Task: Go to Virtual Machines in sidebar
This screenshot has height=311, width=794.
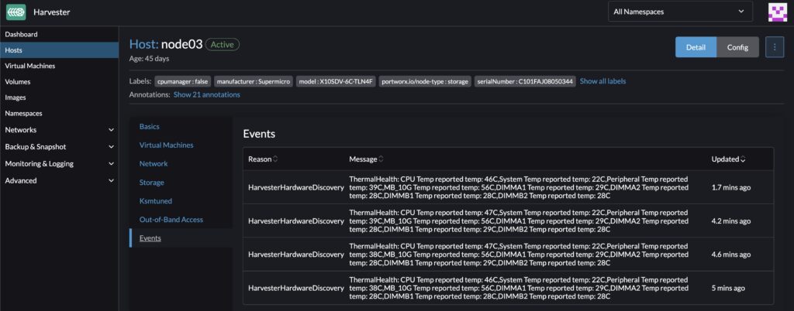Action: click(x=30, y=66)
